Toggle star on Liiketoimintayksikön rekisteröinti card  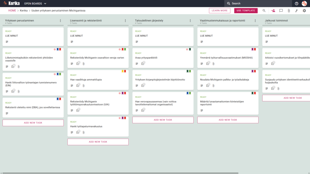tap(55, 49)
